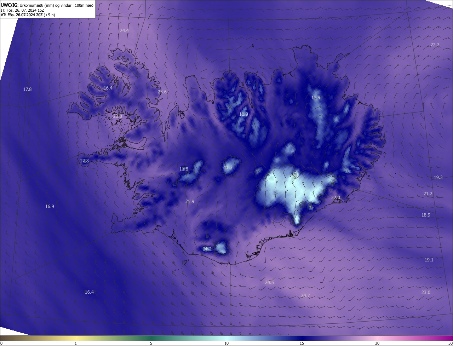Click the 22.0 value label

click(336, 198)
